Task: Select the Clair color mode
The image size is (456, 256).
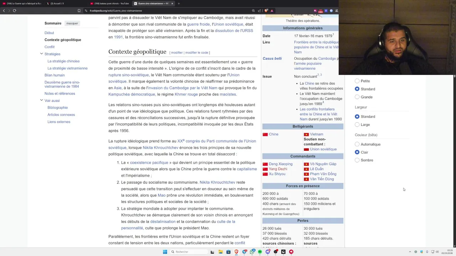Action: tap(357, 152)
